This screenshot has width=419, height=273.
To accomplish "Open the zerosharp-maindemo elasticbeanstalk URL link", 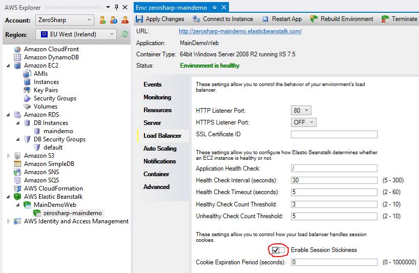I will pos(240,31).
